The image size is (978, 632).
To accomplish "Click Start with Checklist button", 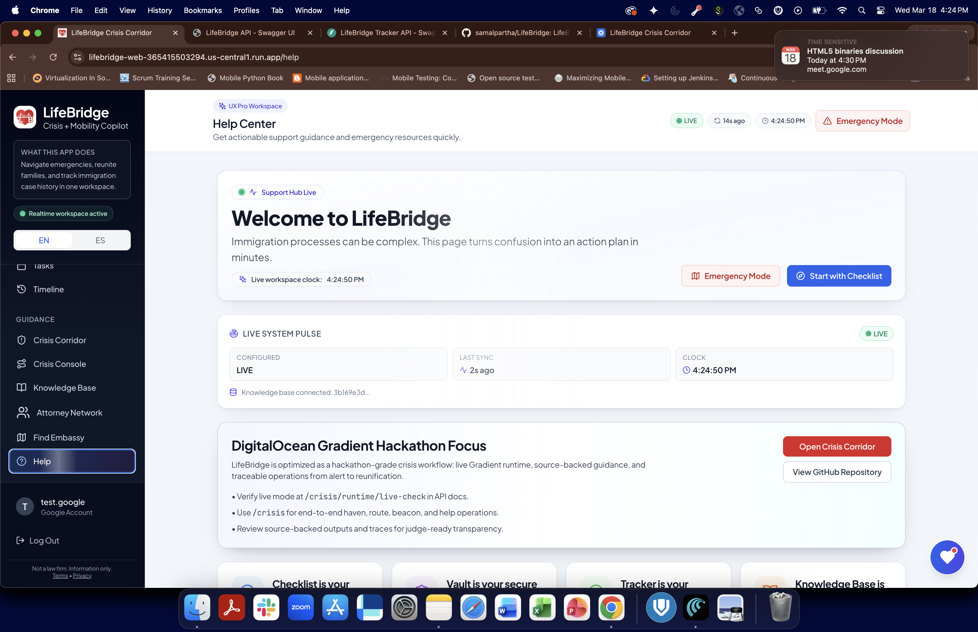I will (838, 276).
